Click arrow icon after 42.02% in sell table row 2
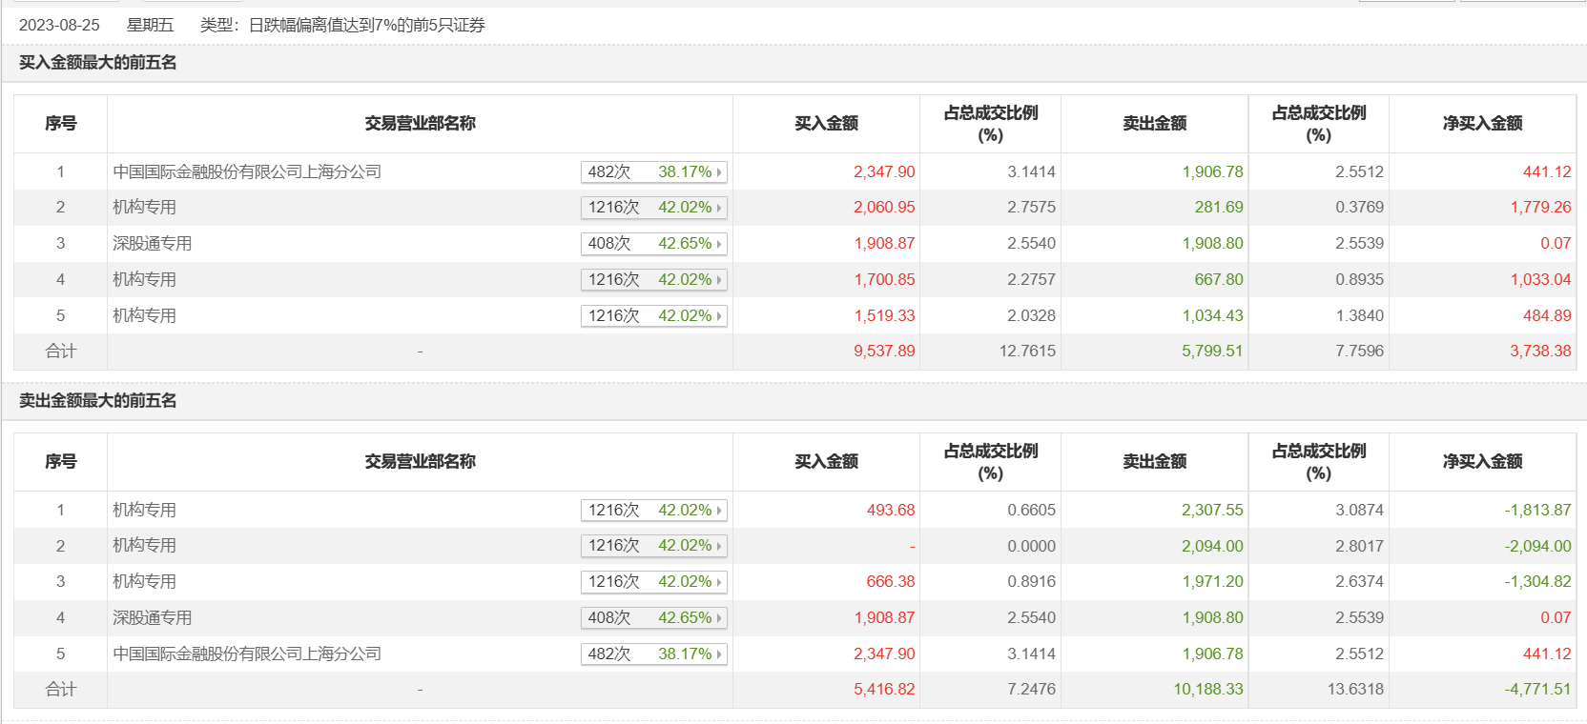Screen dimensions: 1587x724 719,546
